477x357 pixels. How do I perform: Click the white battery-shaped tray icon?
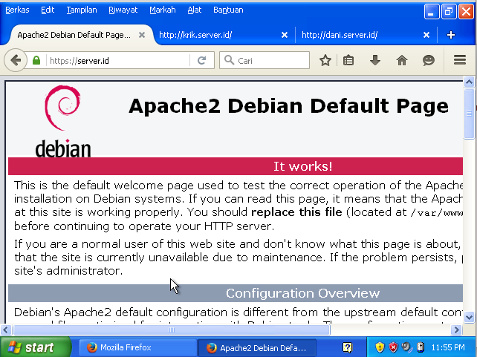[421, 347]
